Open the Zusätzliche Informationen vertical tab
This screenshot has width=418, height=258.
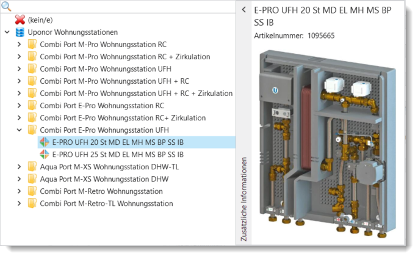pos(243,199)
